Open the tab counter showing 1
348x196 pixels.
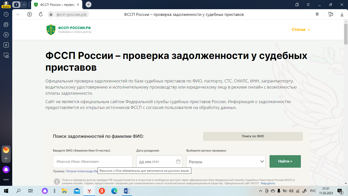tap(16, 4)
